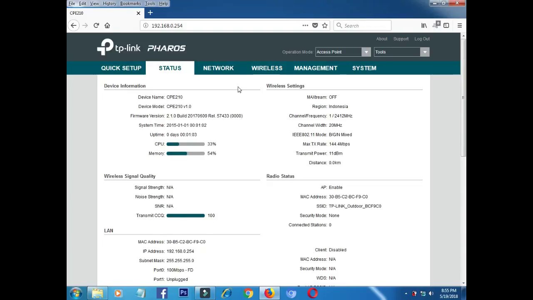Show hidden tray icons arrow
The width and height of the screenshot is (533, 300).
tap(406, 294)
